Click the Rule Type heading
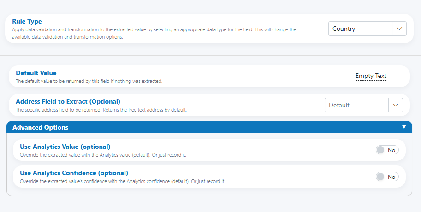This screenshot has width=421, height=212. 27,21
